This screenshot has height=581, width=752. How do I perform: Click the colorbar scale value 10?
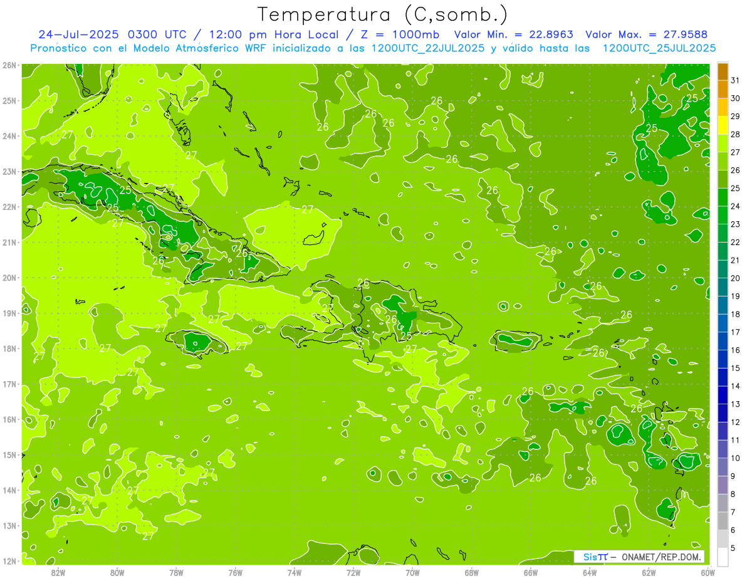coord(736,458)
